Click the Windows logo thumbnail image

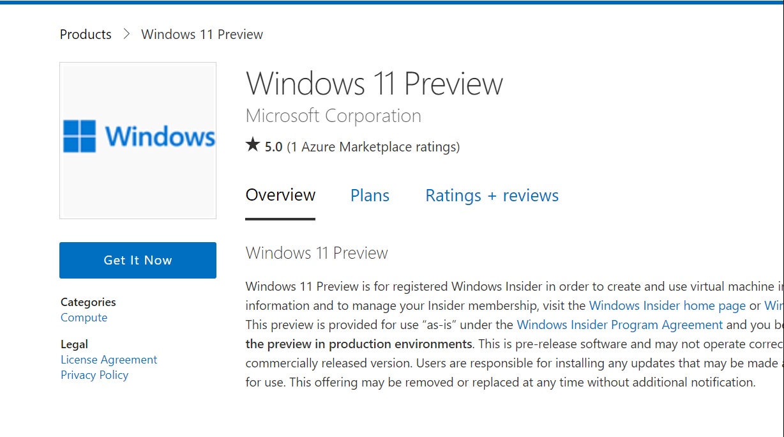(x=138, y=141)
